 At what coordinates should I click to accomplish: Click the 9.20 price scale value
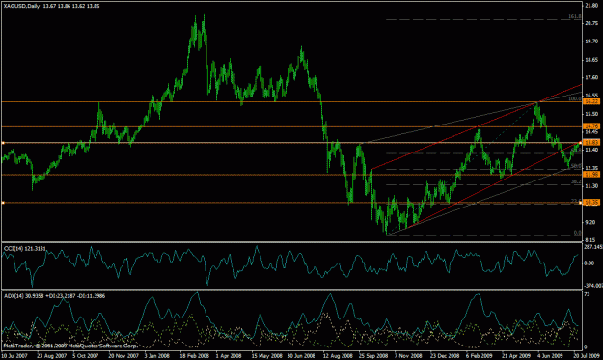pyautogui.click(x=589, y=222)
